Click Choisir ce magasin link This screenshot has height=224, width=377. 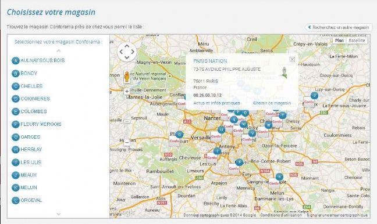coord(272,103)
